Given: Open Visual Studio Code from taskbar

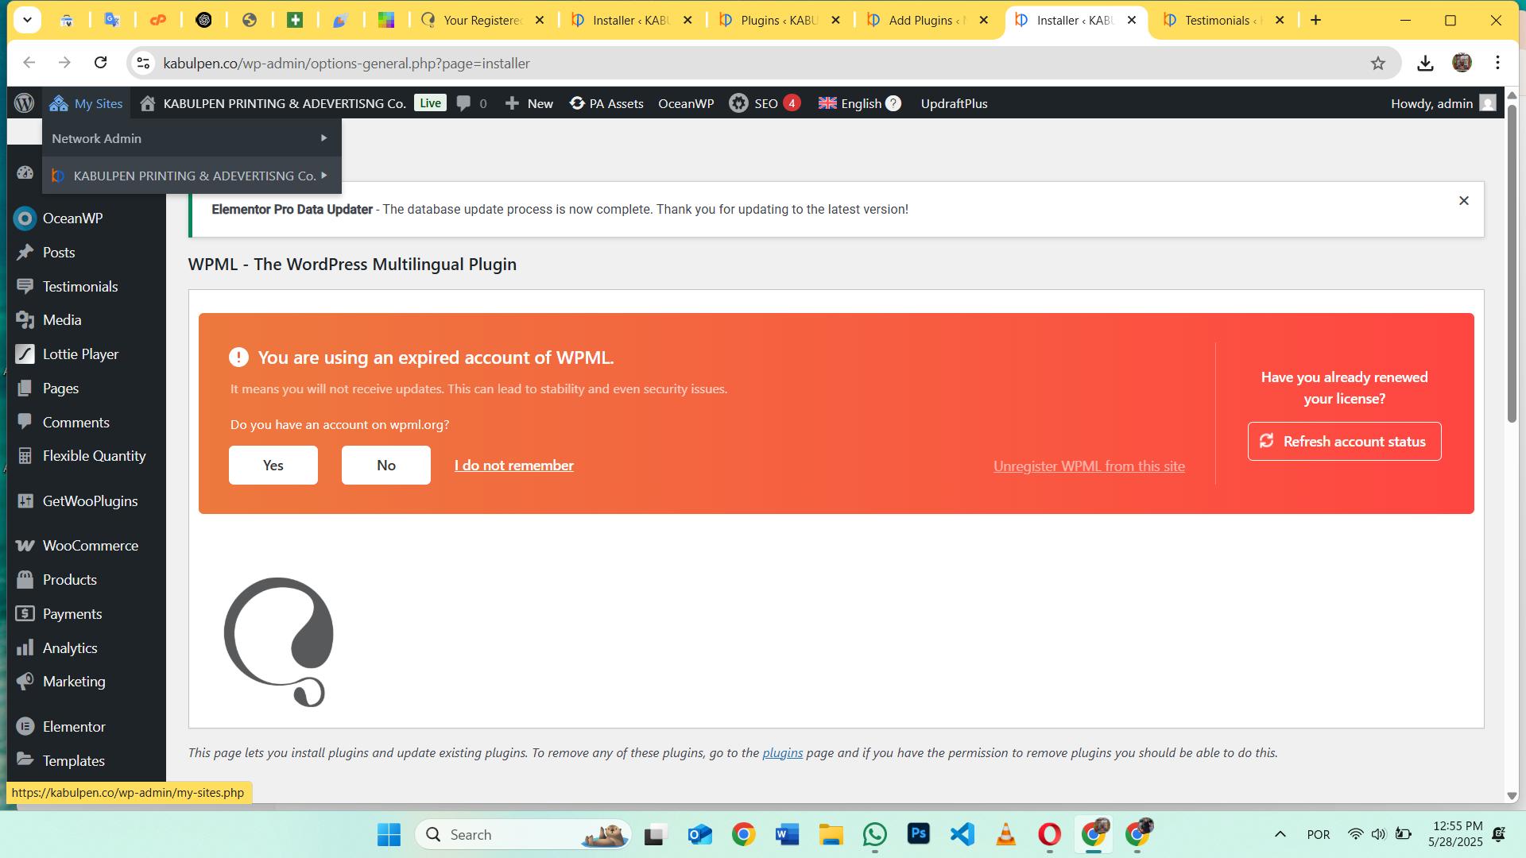Looking at the screenshot, I should tap(962, 834).
